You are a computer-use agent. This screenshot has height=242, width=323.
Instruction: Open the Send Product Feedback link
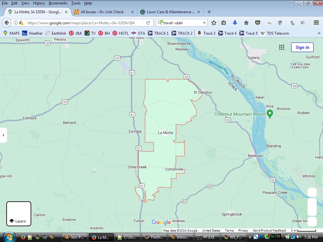click(269, 231)
